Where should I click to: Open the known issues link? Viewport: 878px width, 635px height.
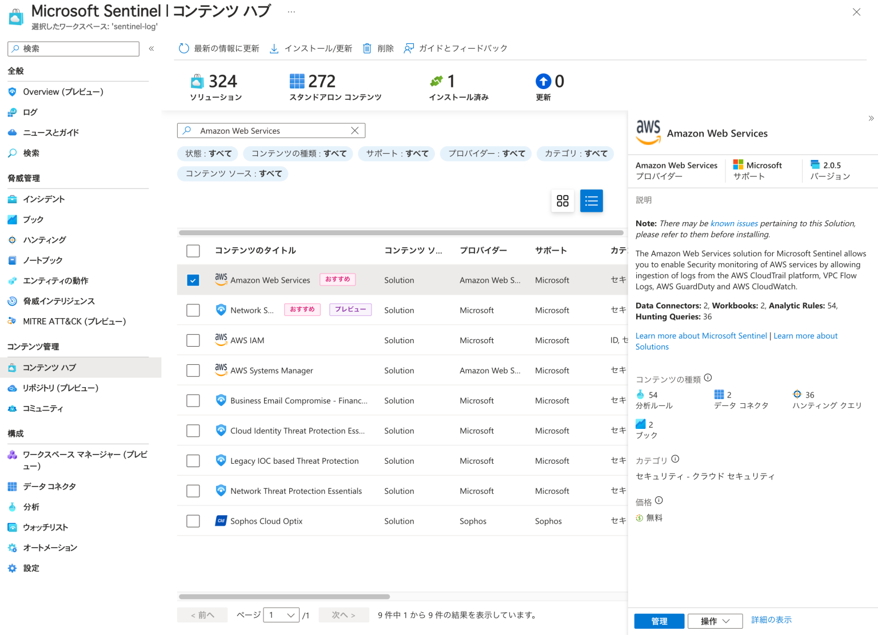734,223
